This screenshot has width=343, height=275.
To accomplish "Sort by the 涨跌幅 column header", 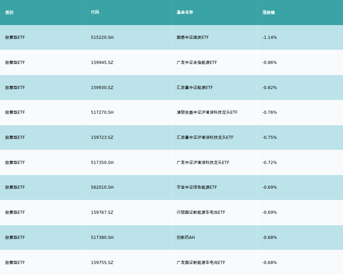I will [x=269, y=12].
